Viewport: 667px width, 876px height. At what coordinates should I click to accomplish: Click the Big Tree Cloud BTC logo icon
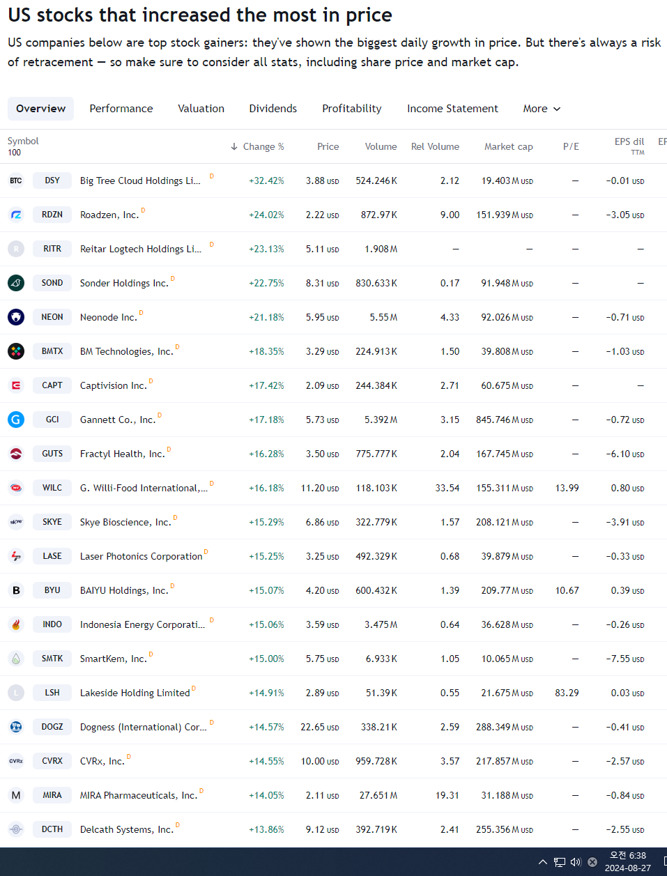pos(16,180)
